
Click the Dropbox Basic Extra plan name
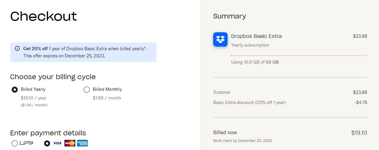[x=256, y=36]
